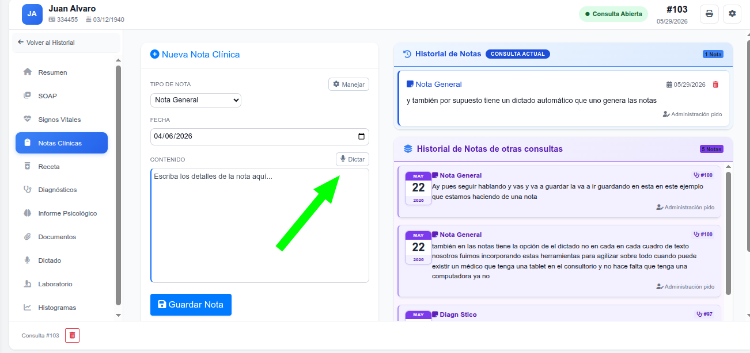Open the Histogramas section
Viewport: 750px width, 353px height.
(62, 308)
